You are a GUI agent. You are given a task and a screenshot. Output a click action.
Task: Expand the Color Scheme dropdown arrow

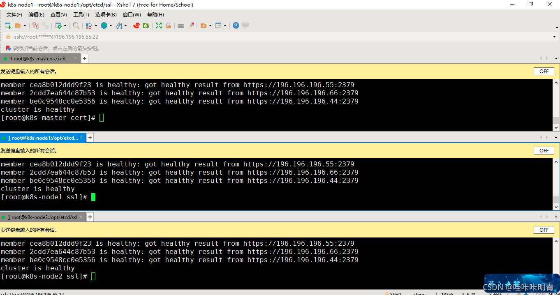click(x=96, y=25)
